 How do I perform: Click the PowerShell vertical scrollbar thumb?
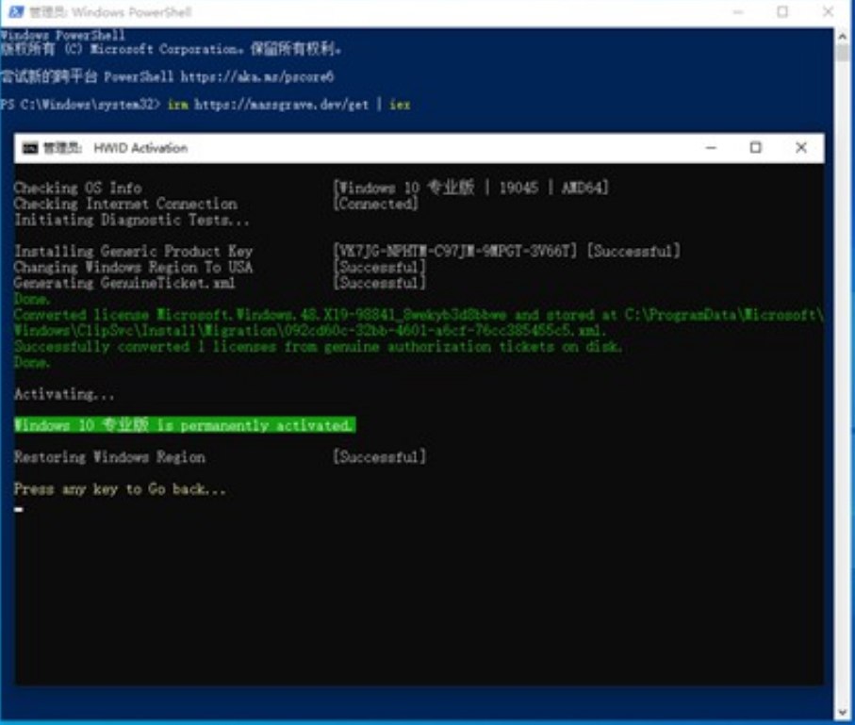coord(844,52)
